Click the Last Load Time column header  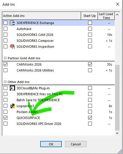[x=106, y=16]
